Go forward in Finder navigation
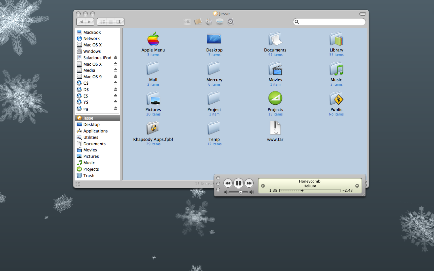This screenshot has width=434, height=271. (90, 22)
